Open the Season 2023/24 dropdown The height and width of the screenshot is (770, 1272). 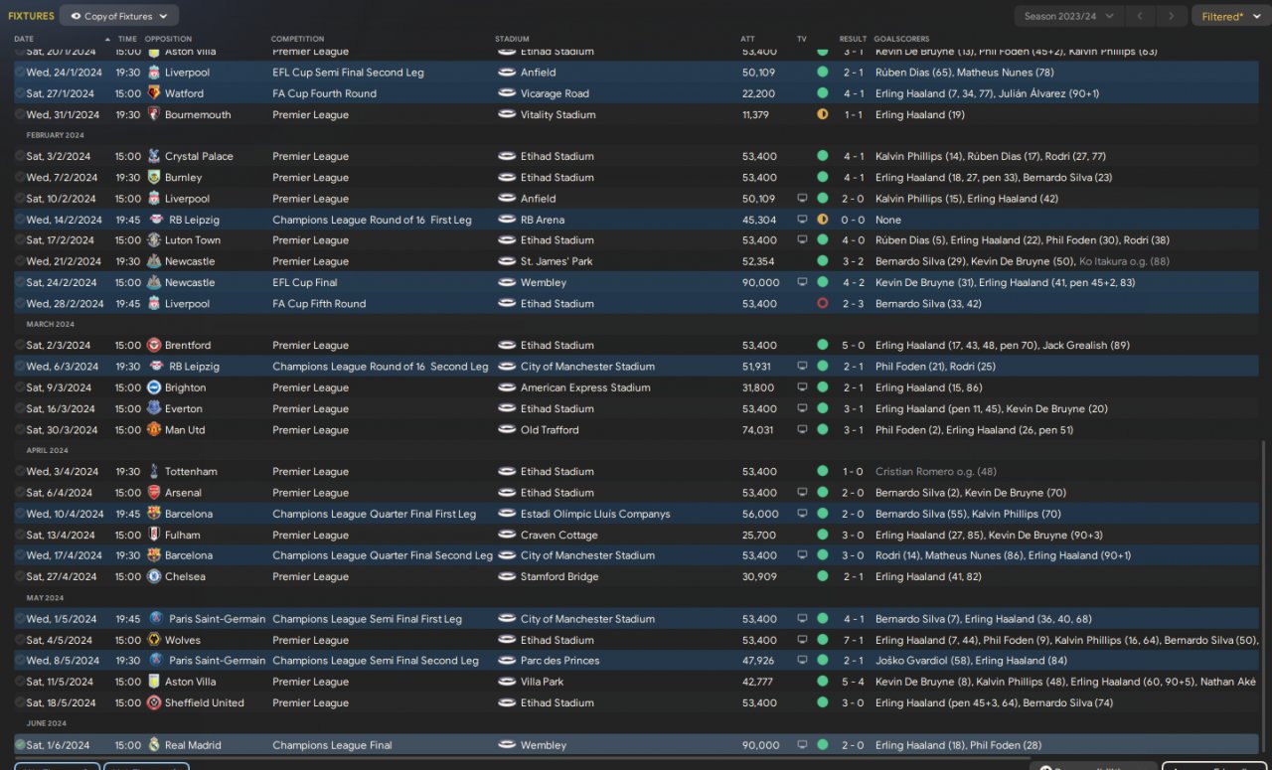pyautogui.click(x=1069, y=16)
